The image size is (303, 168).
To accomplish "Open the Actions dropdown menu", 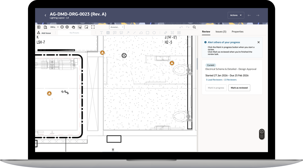I will [x=236, y=15].
